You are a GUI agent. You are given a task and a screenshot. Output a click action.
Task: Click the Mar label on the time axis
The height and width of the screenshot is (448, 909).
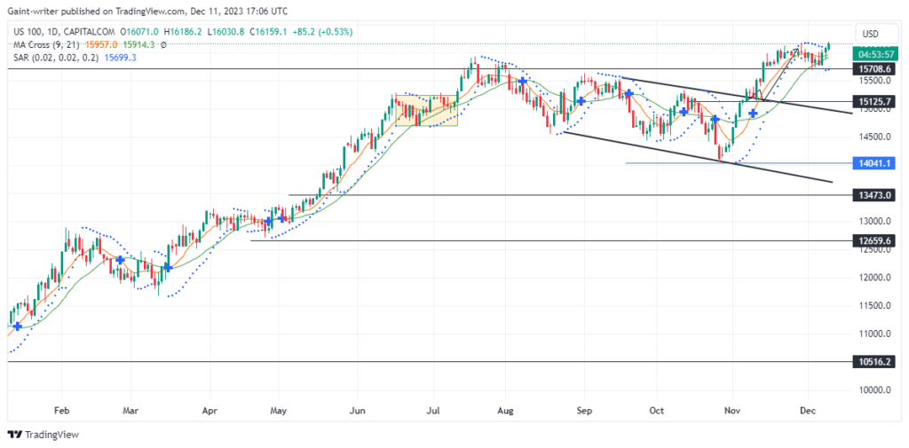131,411
